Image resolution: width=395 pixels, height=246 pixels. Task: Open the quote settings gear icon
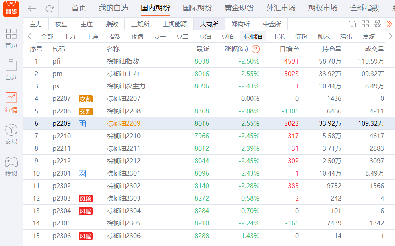click(377, 24)
